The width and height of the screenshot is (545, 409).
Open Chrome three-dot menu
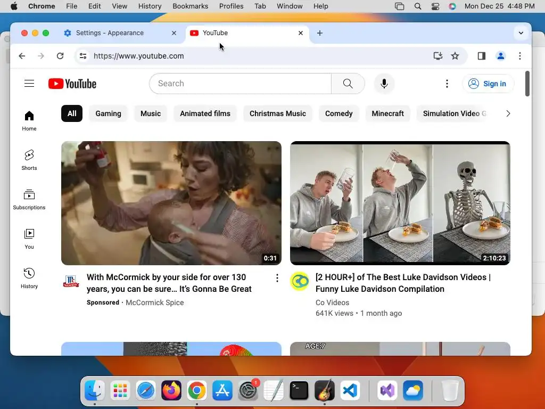[519, 55]
